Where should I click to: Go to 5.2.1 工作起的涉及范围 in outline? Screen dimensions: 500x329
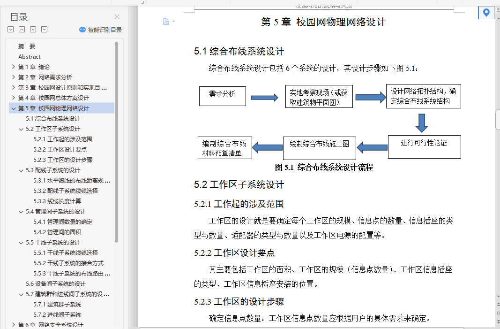(63, 139)
